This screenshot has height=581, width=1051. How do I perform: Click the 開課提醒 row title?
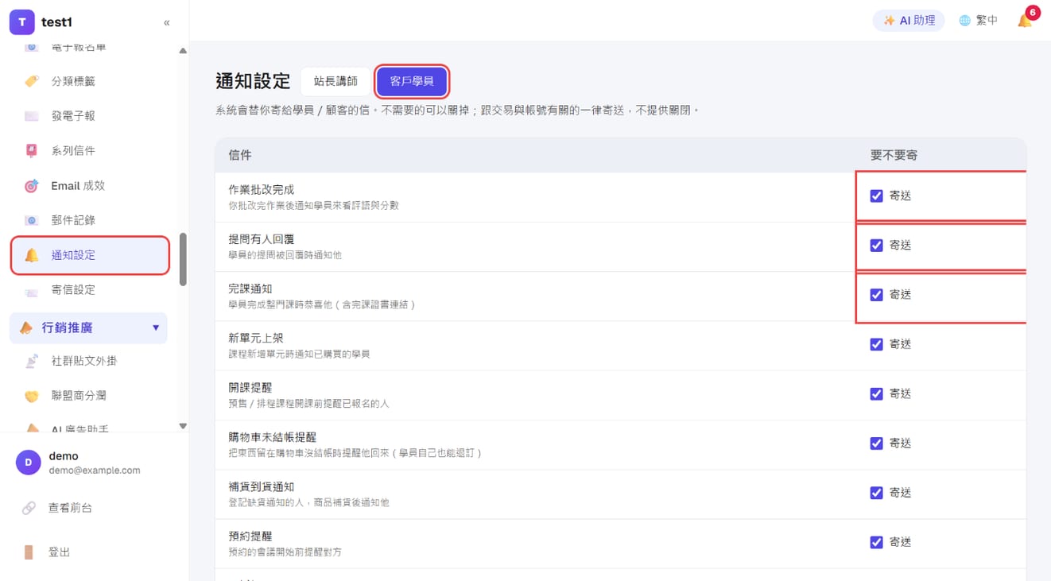click(x=250, y=388)
